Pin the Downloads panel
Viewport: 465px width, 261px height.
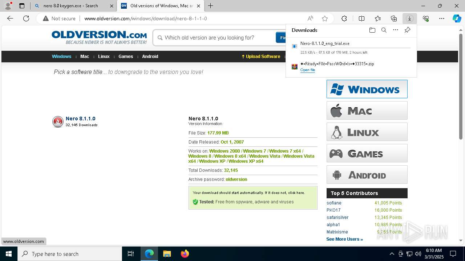coord(407,30)
